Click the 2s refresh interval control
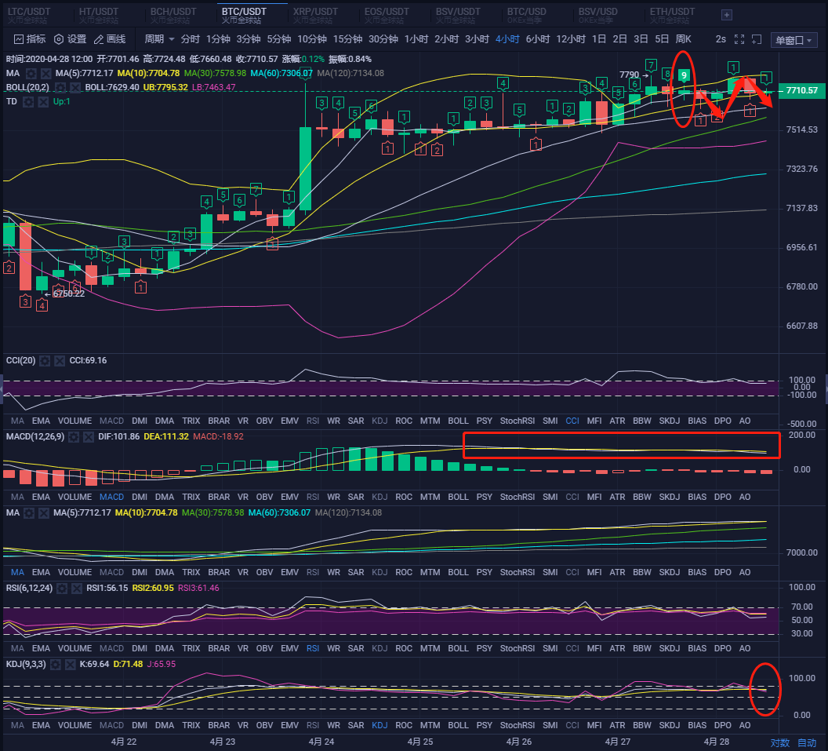 point(720,38)
